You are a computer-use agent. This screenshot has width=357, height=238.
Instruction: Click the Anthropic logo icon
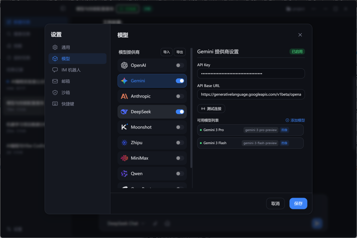click(124, 96)
